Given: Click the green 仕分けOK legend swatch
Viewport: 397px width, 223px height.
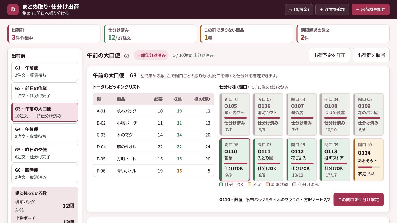Looking at the screenshot, I should click(x=221, y=185).
